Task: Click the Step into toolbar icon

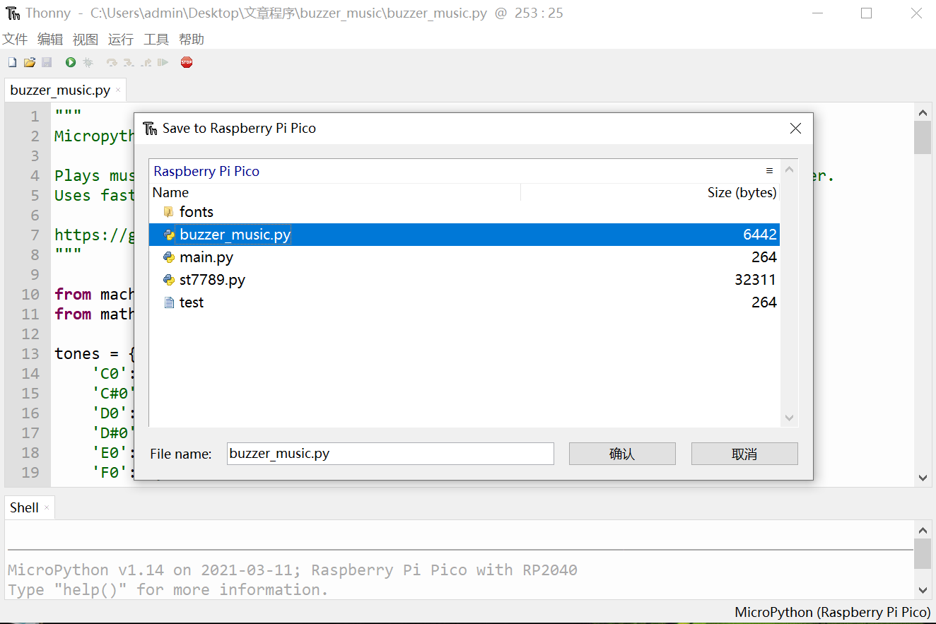Action: click(x=129, y=63)
